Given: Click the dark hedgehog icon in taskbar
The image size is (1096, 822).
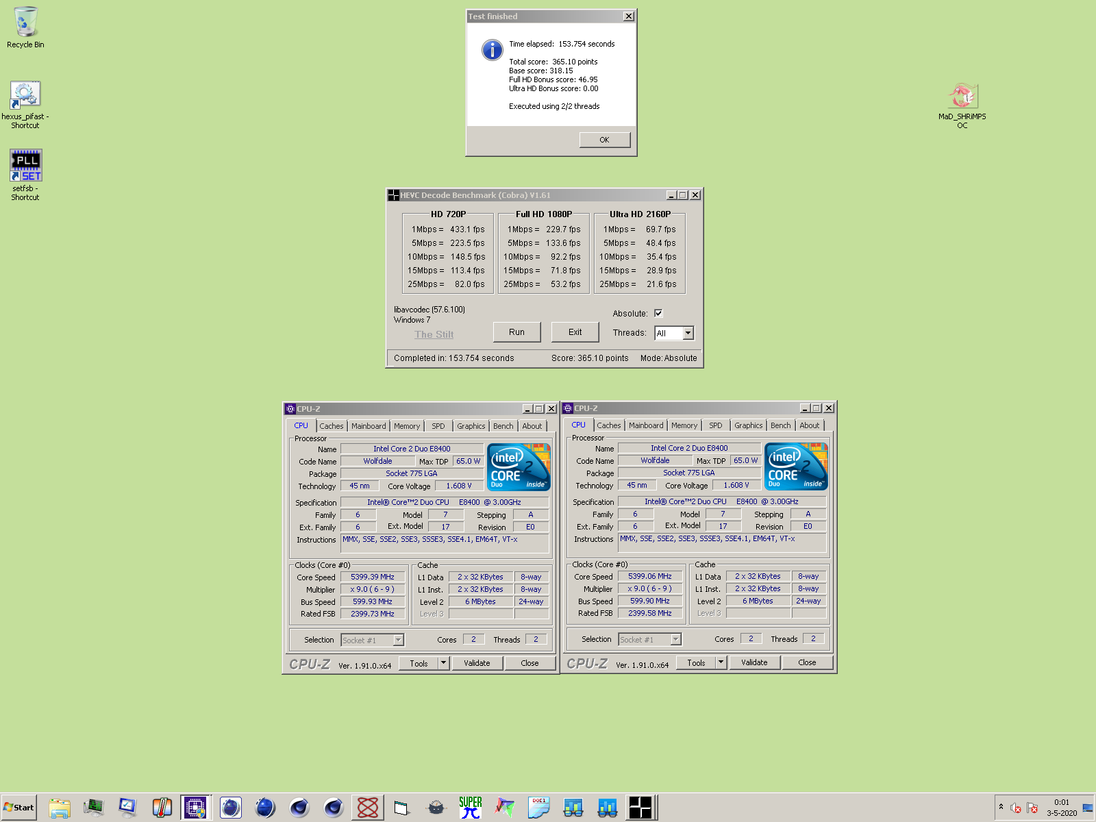Looking at the screenshot, I should pyautogui.click(x=436, y=808).
